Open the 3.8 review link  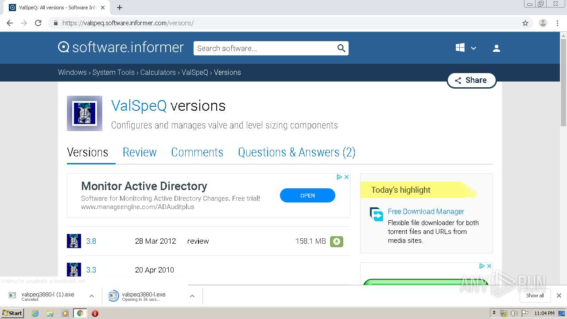(198, 241)
